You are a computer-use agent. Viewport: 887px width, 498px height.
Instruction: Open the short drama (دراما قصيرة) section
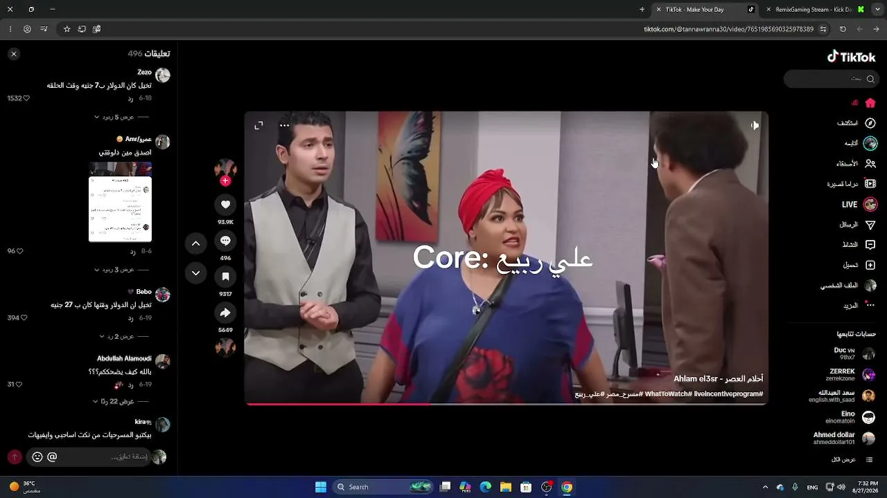[x=852, y=184]
